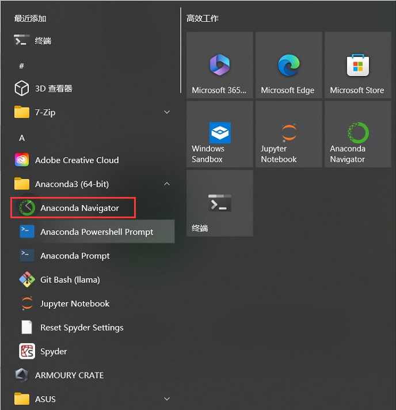Screen dimensions: 396x410
Task: Open Anaconda Prompt entry
Action: [74, 256]
